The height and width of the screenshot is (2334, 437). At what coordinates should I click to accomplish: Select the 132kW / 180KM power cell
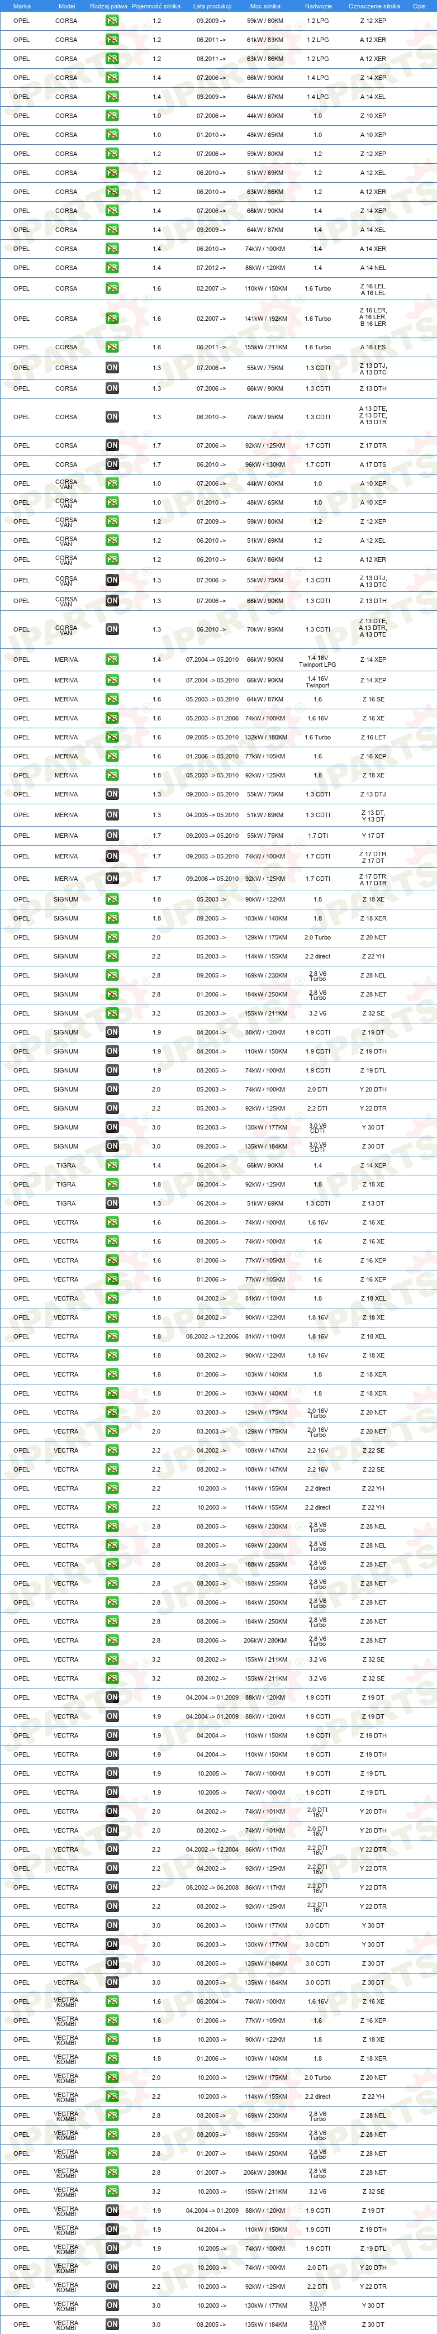[x=265, y=738]
